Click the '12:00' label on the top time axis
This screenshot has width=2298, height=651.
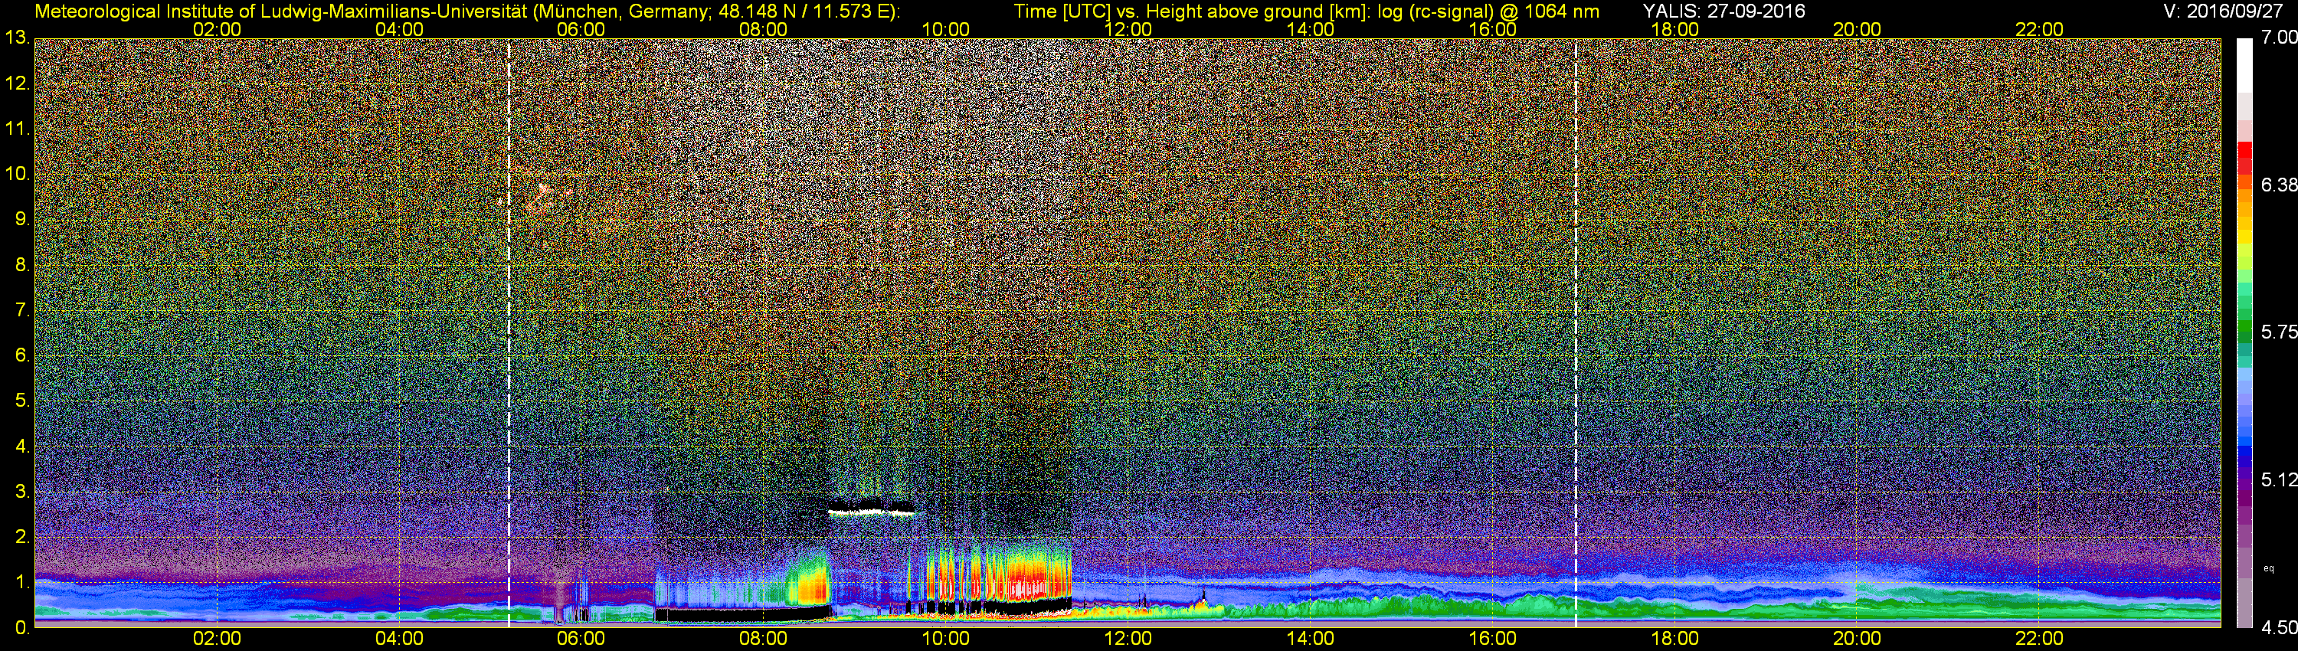[x=1128, y=29]
